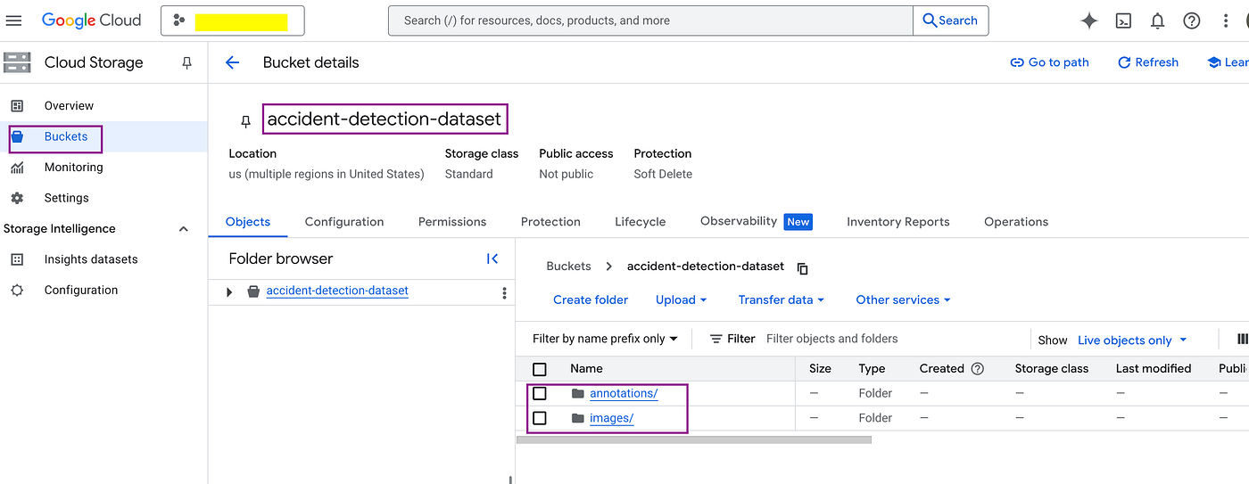Click Go to path
The height and width of the screenshot is (484, 1249).
(1050, 62)
